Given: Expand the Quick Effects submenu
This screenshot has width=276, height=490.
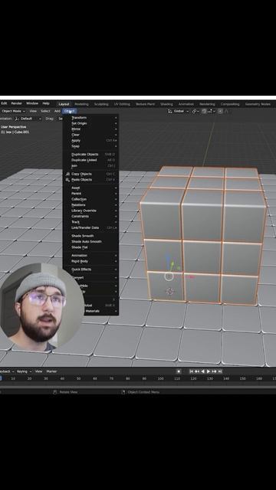Looking at the screenshot, I should pyautogui.click(x=90, y=269).
